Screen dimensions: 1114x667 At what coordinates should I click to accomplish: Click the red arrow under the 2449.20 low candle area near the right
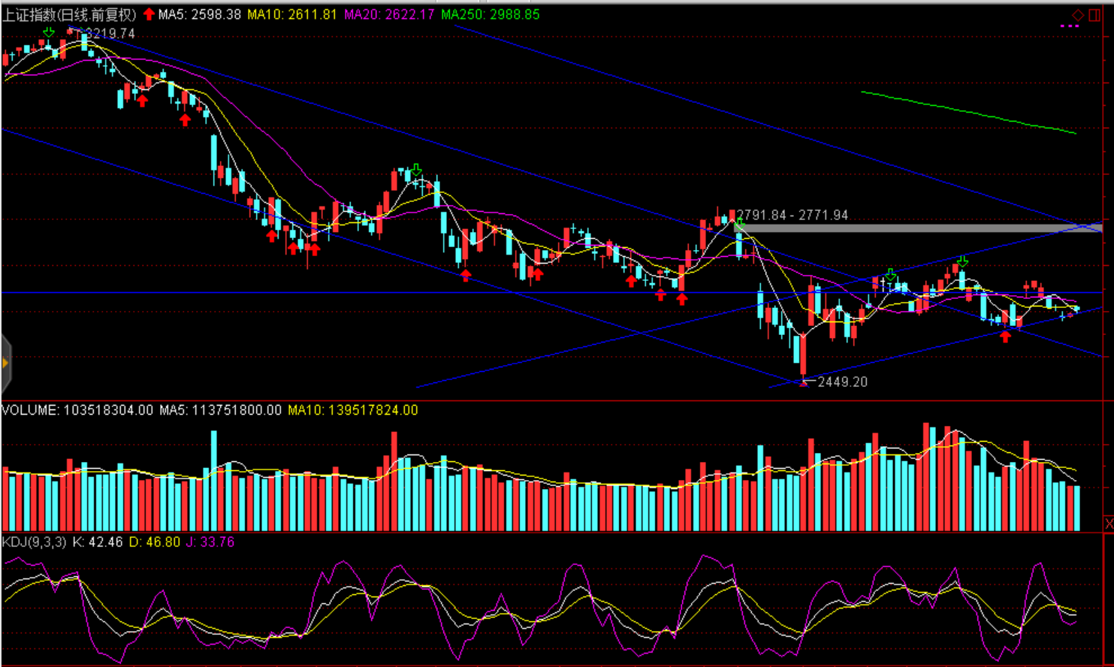coord(1005,337)
